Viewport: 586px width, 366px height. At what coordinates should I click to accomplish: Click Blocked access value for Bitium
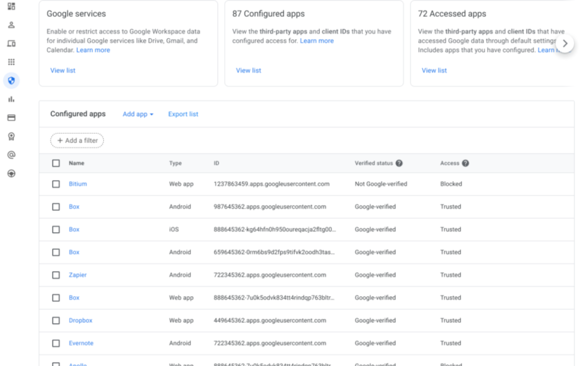(x=451, y=184)
